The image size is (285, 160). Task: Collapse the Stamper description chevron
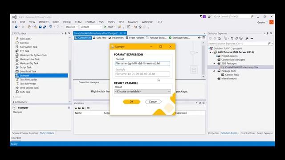click(14, 108)
